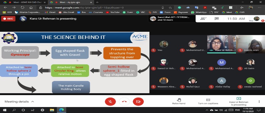Select the Javeria amin video tile
The width and height of the screenshot is (265, 113).
click(x=251, y=44)
